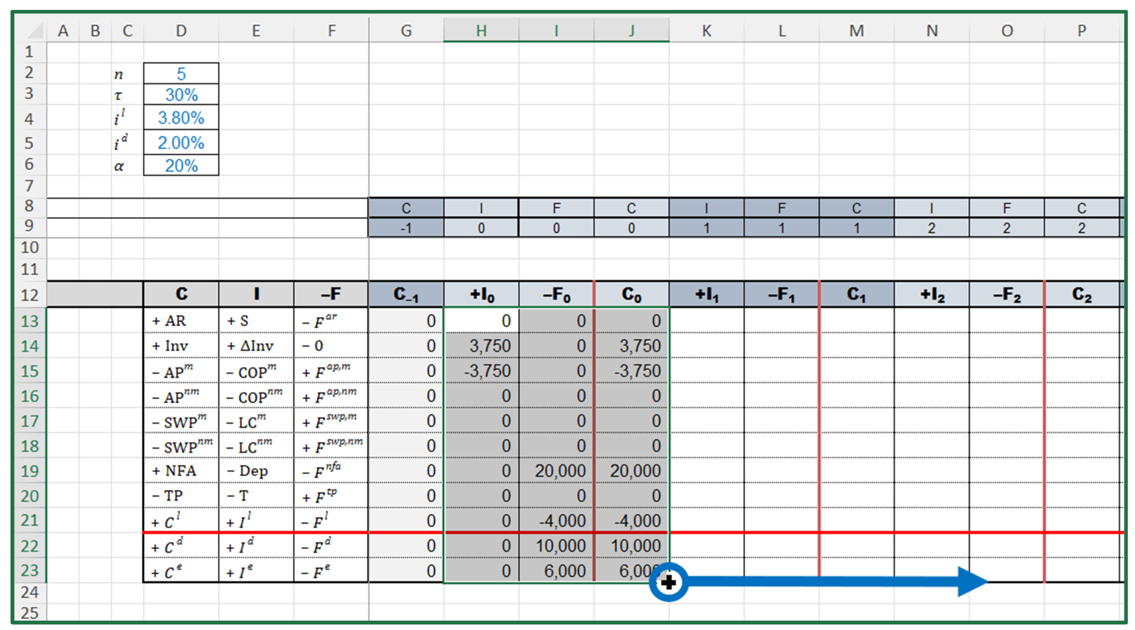Click the alpha 20% cell

tap(181, 165)
